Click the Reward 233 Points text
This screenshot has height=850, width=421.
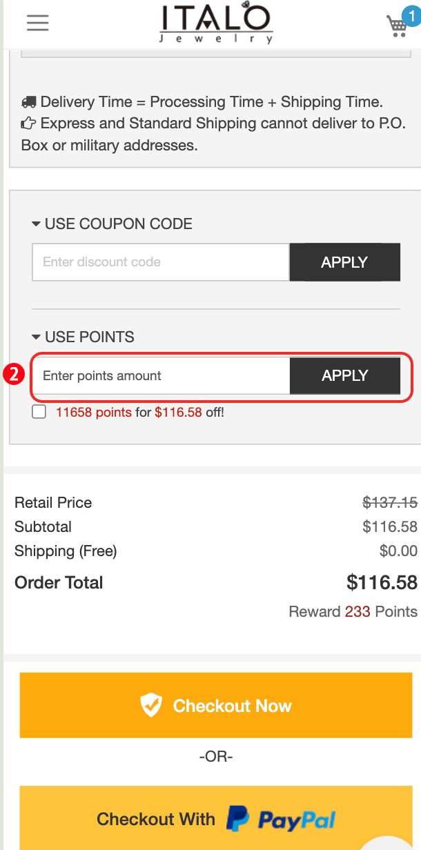pyautogui.click(x=353, y=611)
